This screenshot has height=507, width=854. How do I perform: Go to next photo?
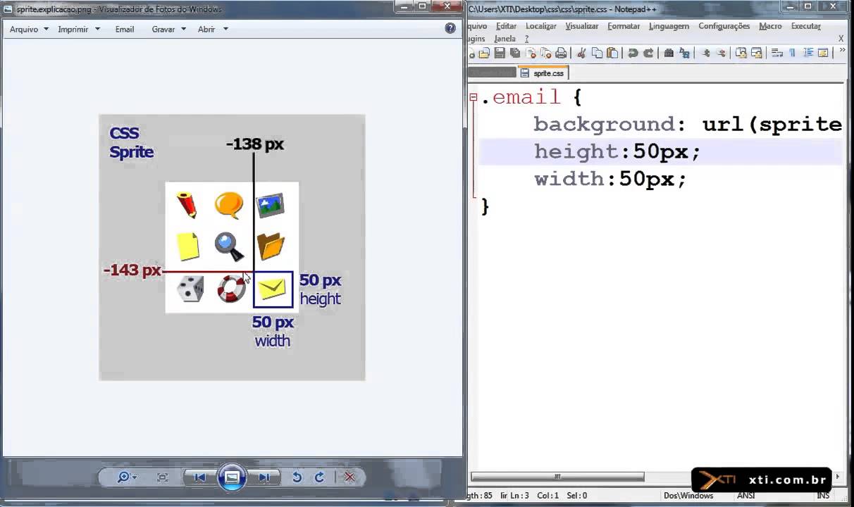(x=264, y=477)
